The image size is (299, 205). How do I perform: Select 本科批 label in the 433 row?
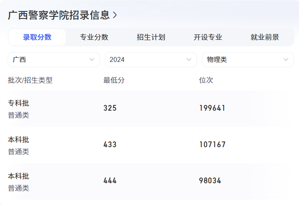pos(18,139)
